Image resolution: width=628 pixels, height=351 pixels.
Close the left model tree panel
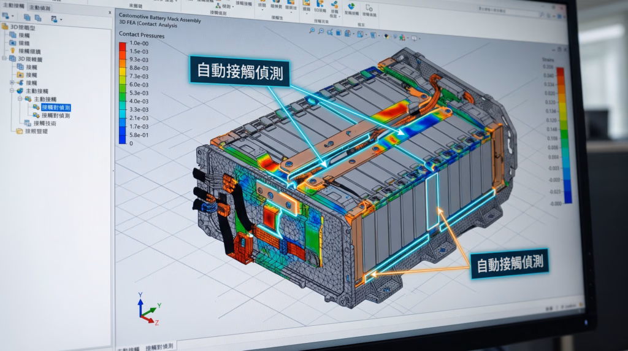click(x=110, y=13)
